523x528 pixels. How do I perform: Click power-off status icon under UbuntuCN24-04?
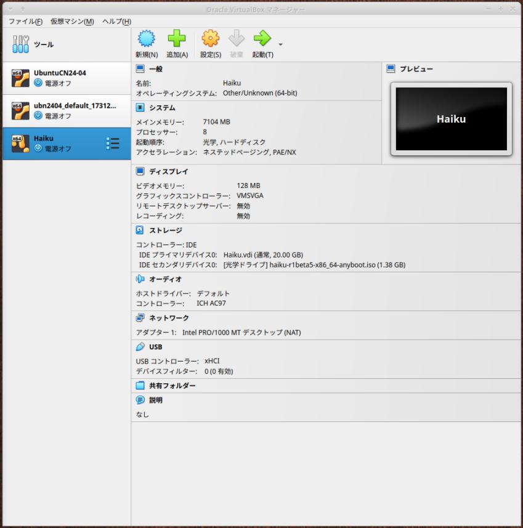[x=38, y=83]
